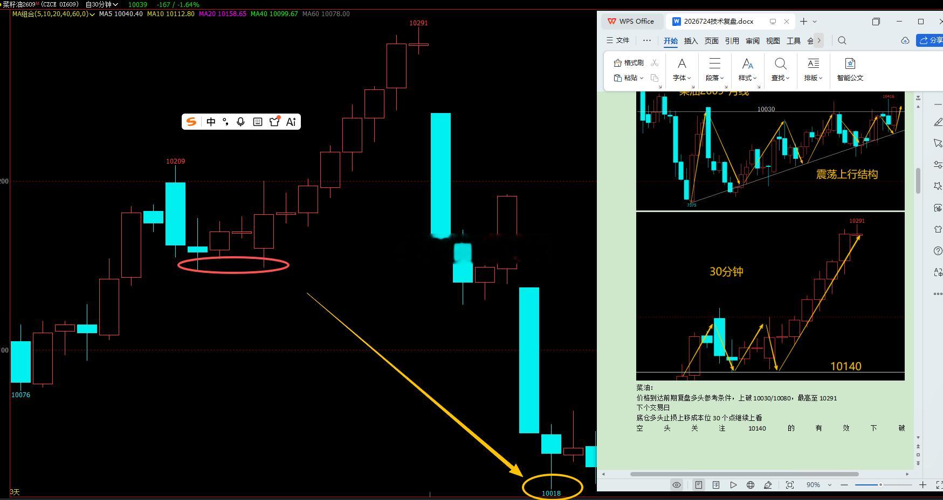Click the 智能公文 smart document button

tap(850, 70)
